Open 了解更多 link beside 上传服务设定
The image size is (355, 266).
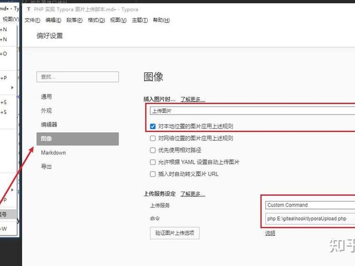click(x=193, y=194)
